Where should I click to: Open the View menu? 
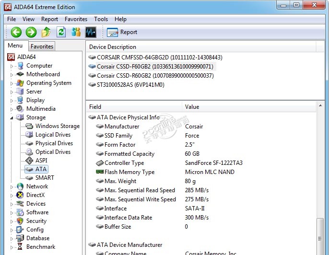tap(28, 19)
